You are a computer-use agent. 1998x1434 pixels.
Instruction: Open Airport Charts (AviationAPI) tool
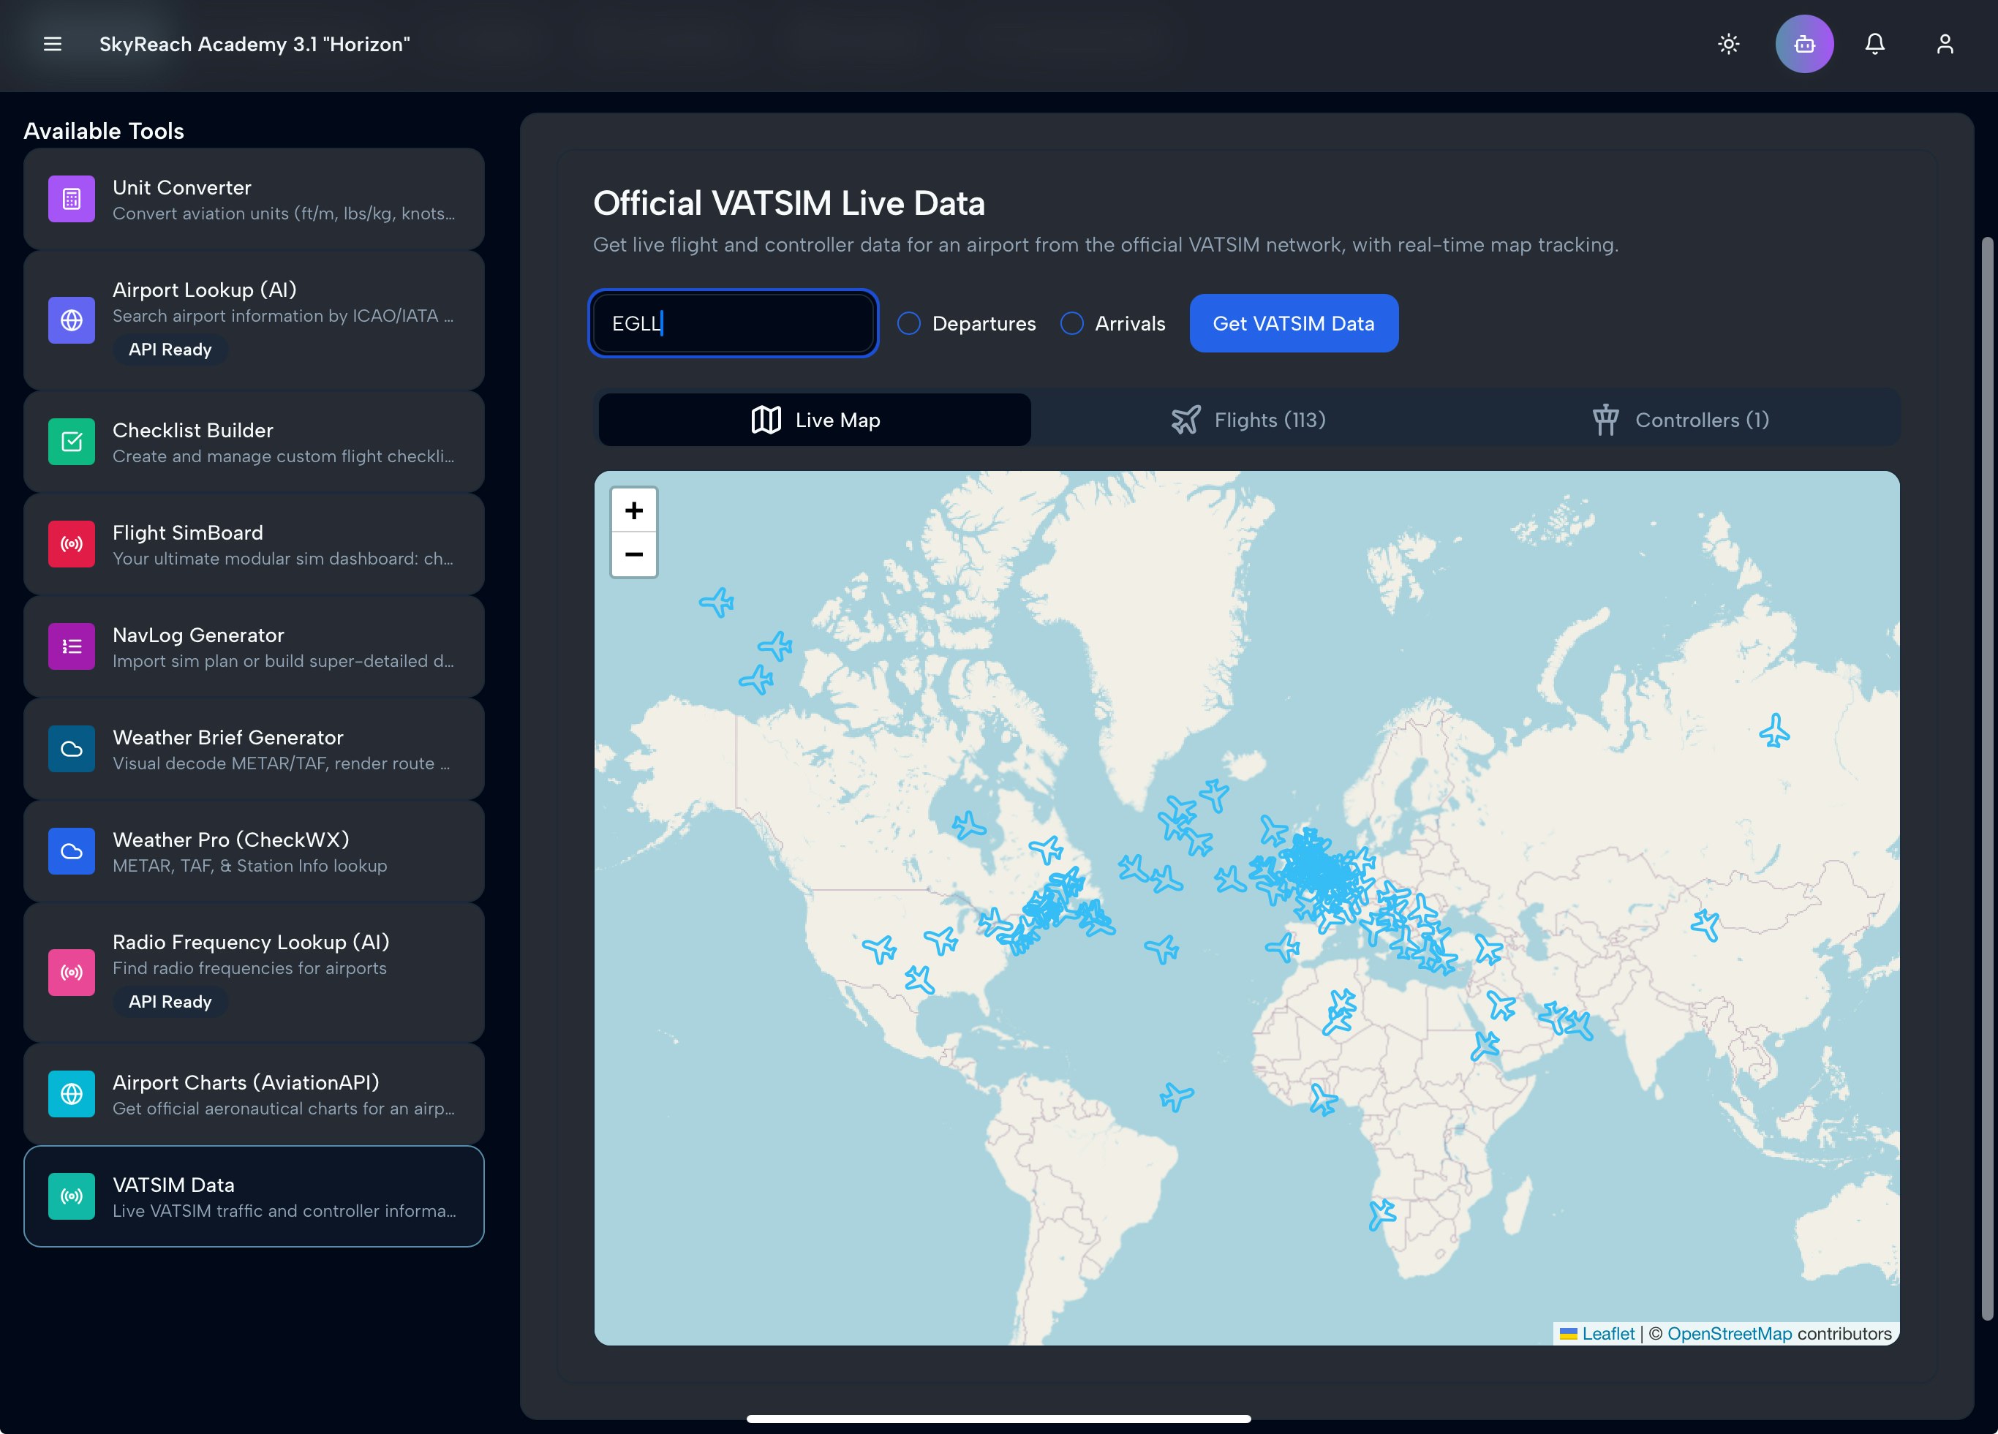[254, 1094]
